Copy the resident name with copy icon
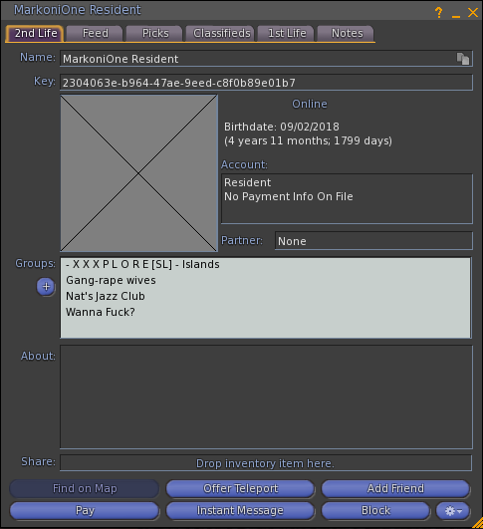The height and width of the screenshot is (529, 483). tap(463, 59)
